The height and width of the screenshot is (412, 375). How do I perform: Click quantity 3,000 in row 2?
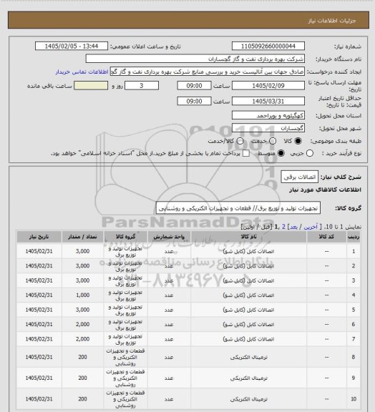pos(82,266)
